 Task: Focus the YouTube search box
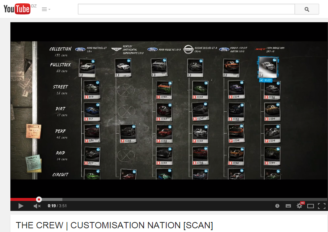click(x=186, y=9)
